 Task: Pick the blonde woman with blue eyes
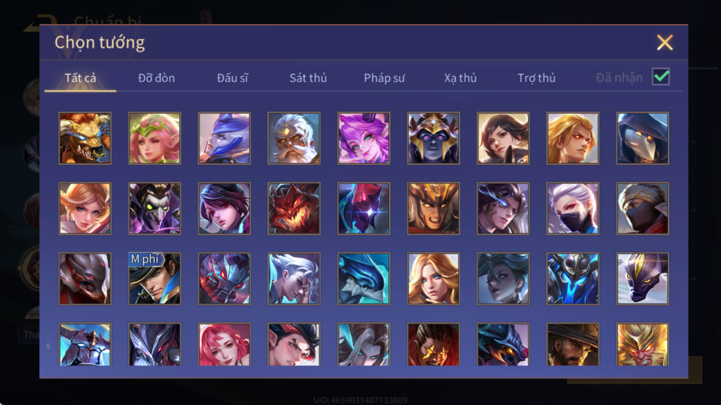point(433,279)
